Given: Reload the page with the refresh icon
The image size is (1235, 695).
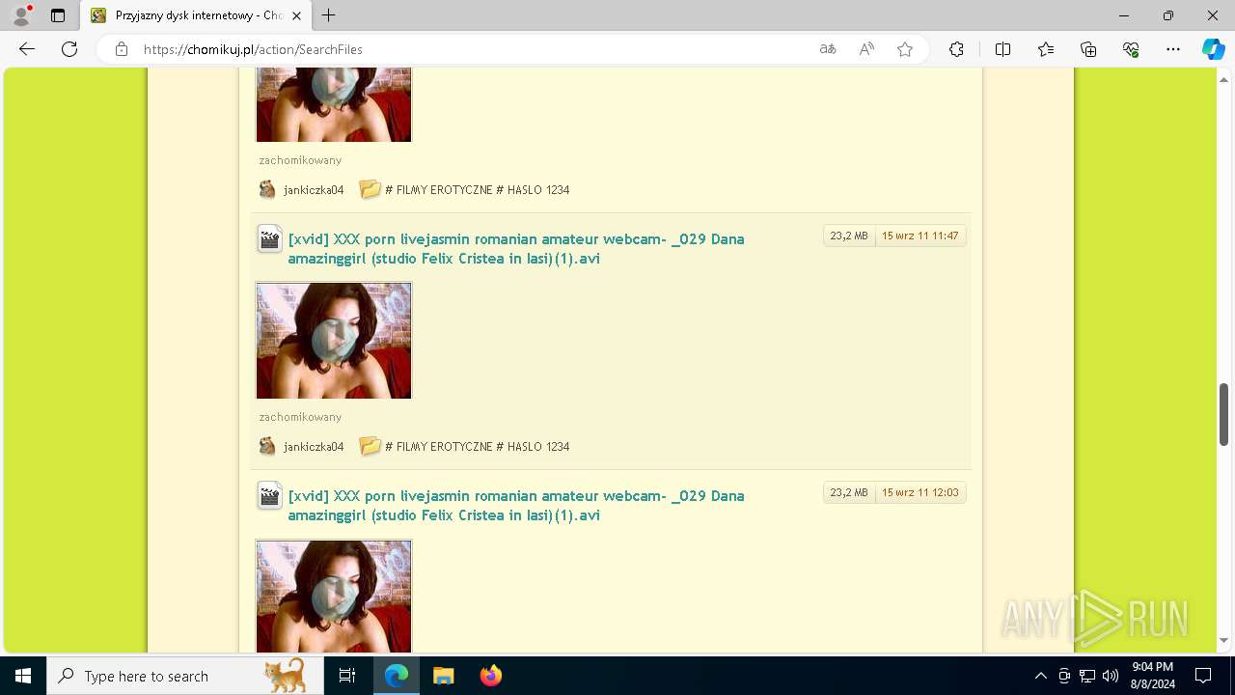Looking at the screenshot, I should point(69,49).
